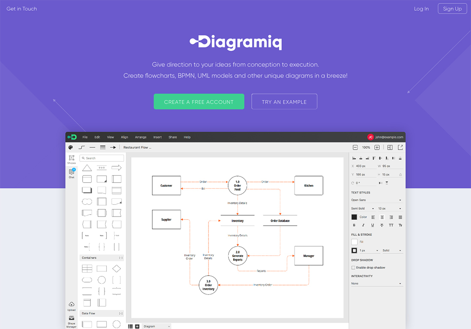Select the arrow line-end tool
The image size is (471, 329).
[113, 147]
